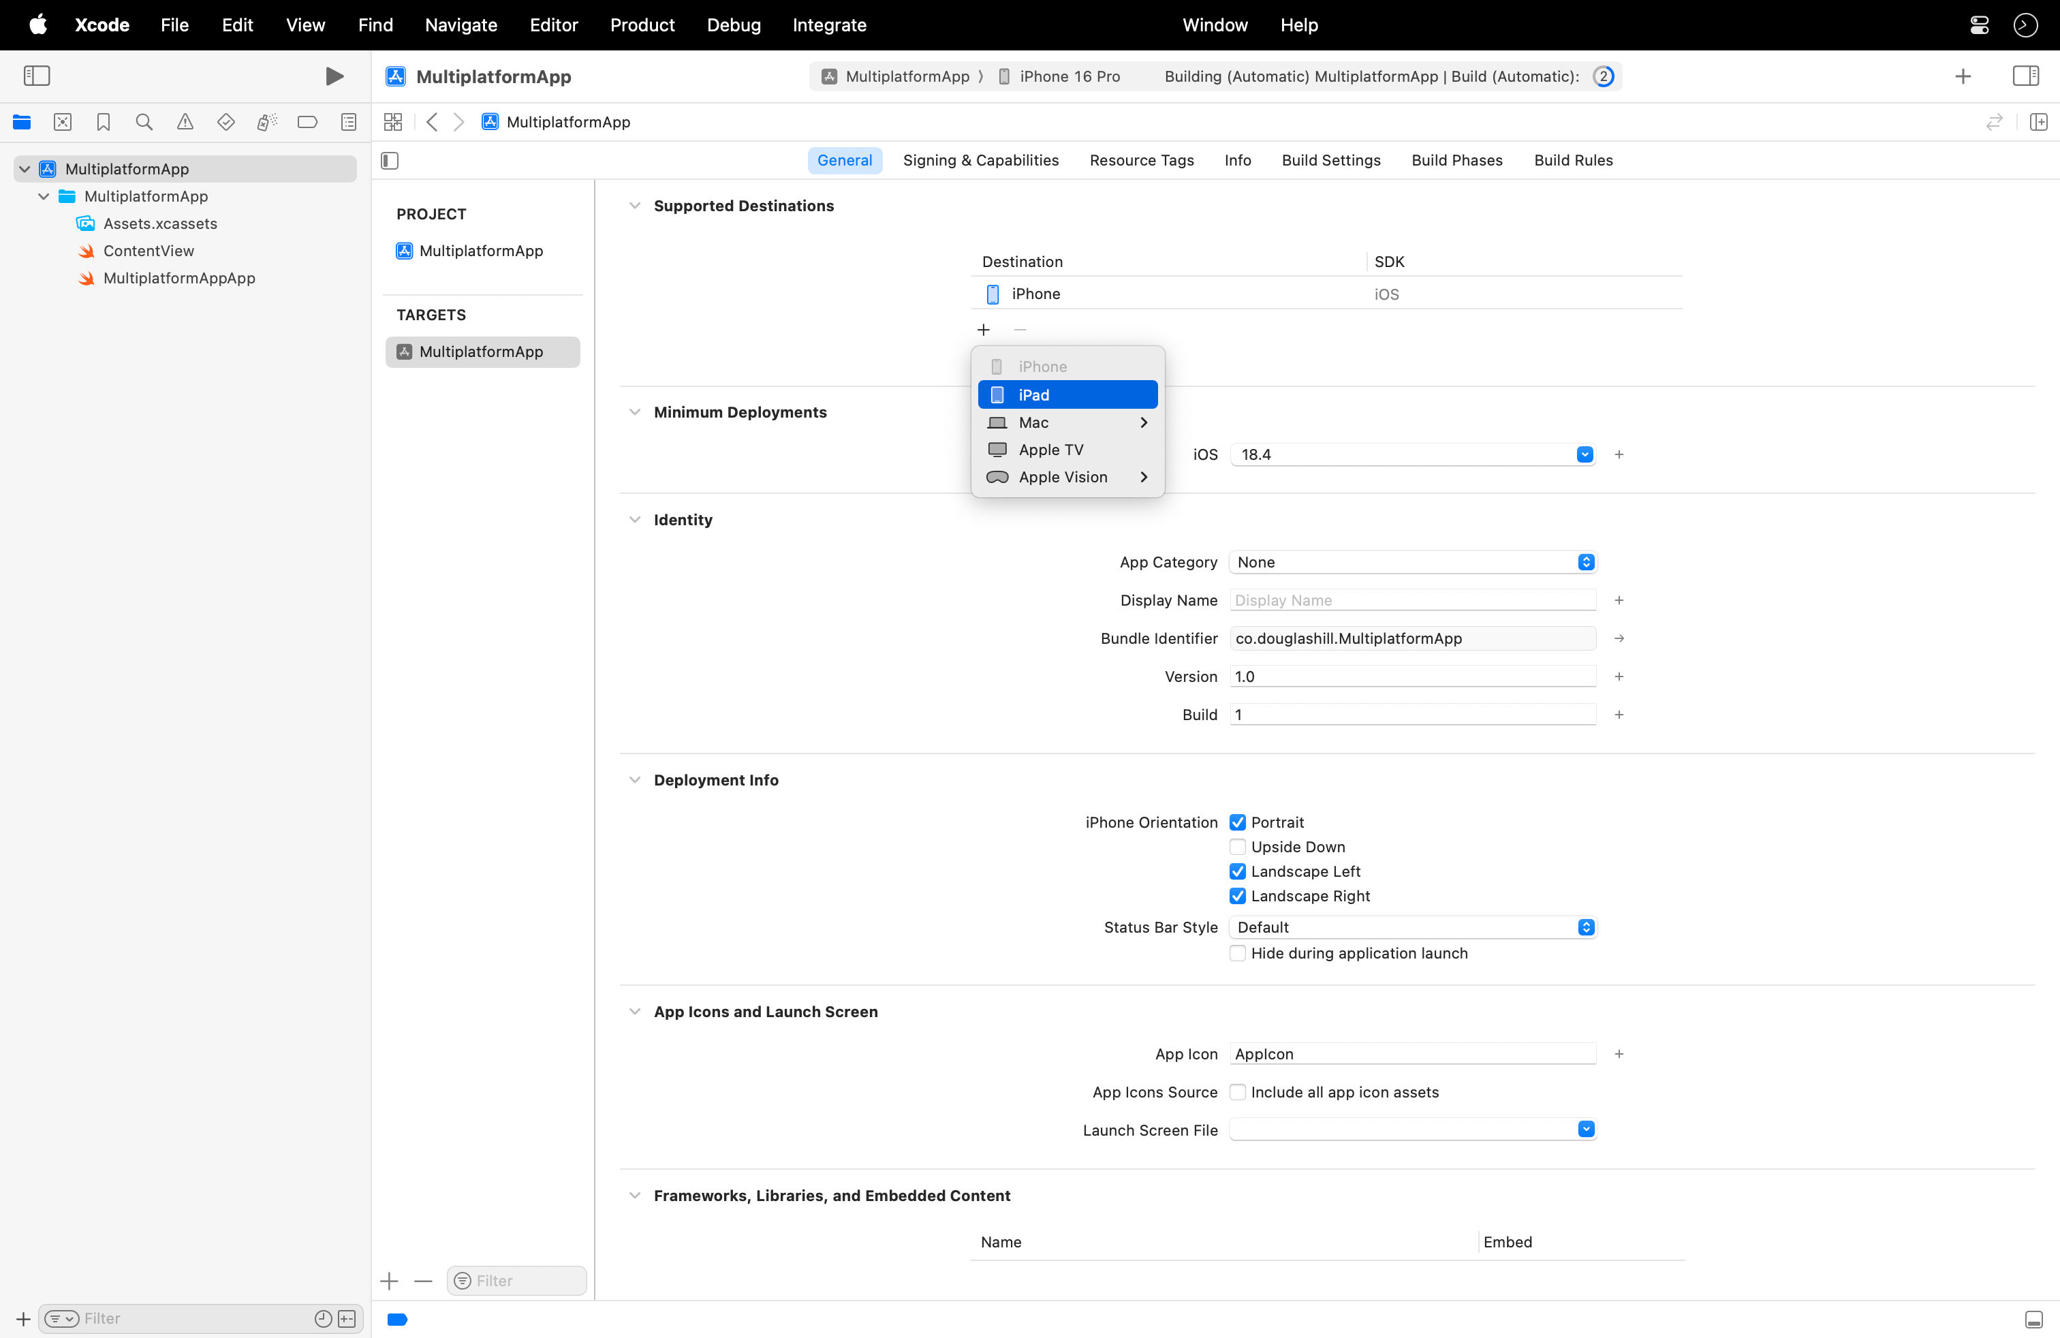Image resolution: width=2060 pixels, height=1338 pixels.
Task: Open the Launch Screen File dropdown
Action: [1585, 1130]
